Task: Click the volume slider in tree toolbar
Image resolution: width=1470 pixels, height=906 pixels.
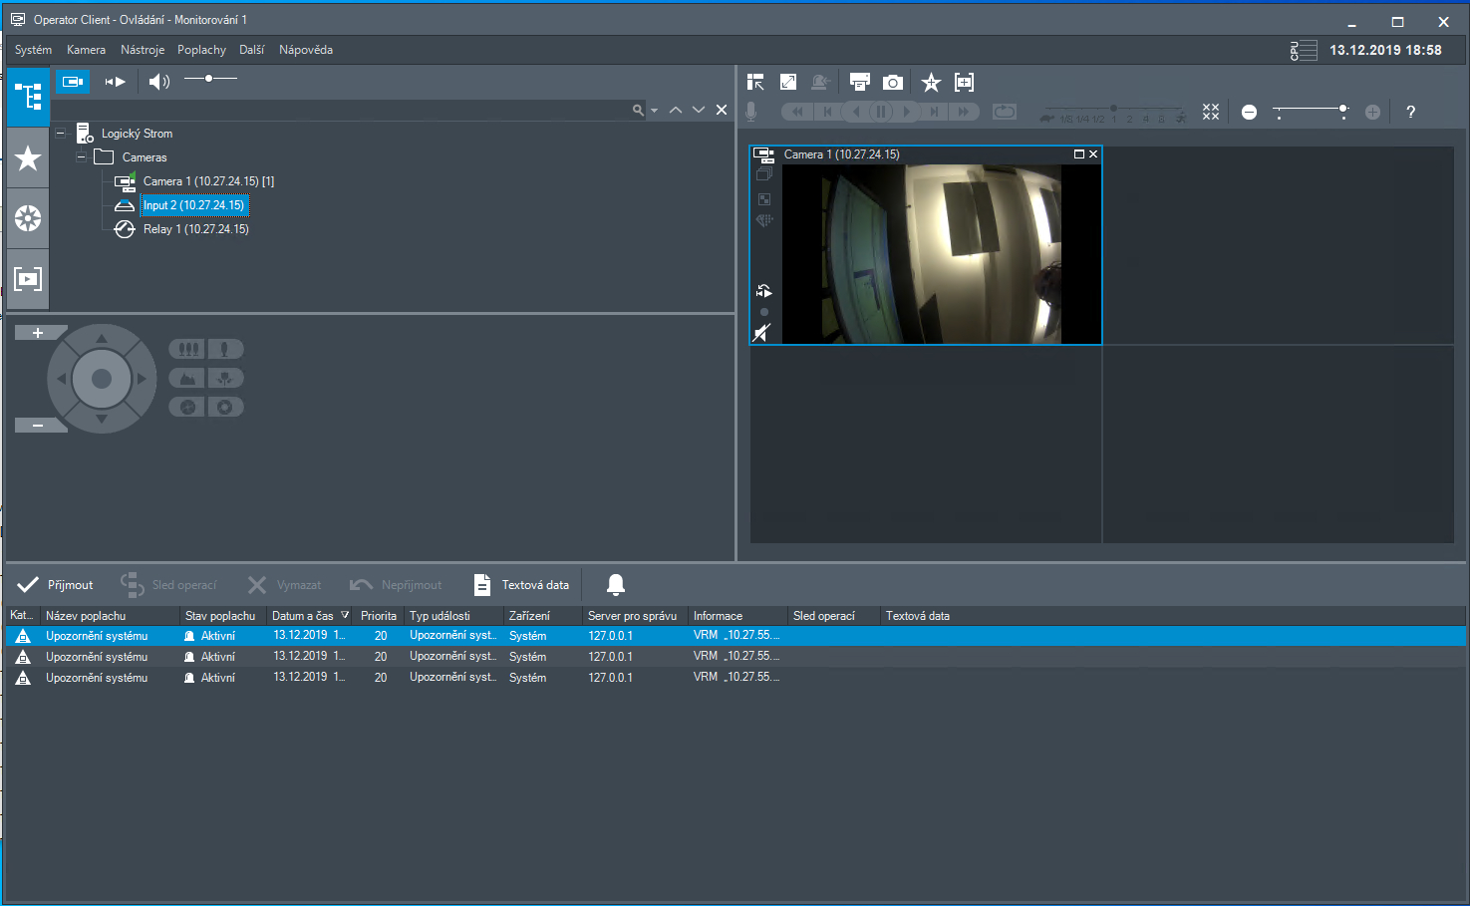Action: (210, 78)
